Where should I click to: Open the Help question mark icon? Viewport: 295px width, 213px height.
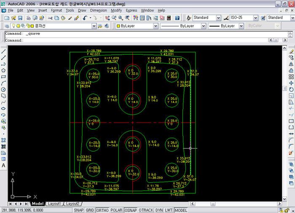177,18
